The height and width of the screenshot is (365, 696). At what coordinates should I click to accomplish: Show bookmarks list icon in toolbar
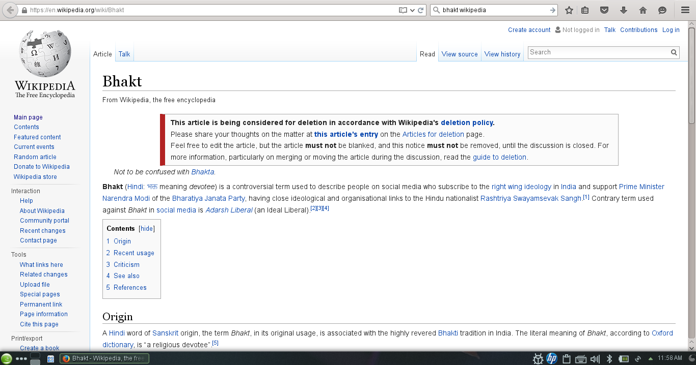point(585,10)
